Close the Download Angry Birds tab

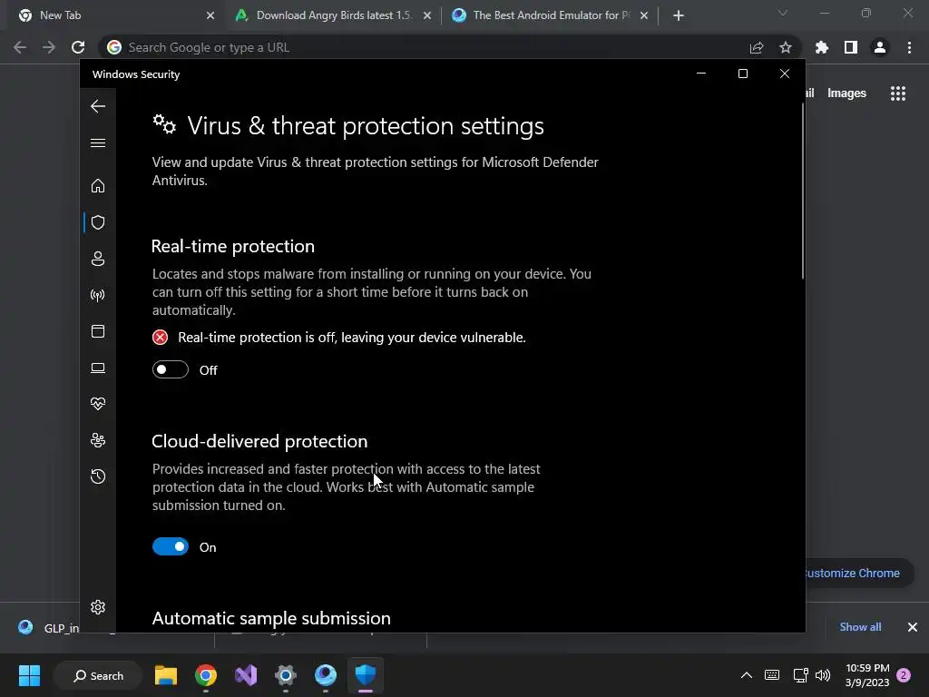(x=427, y=15)
